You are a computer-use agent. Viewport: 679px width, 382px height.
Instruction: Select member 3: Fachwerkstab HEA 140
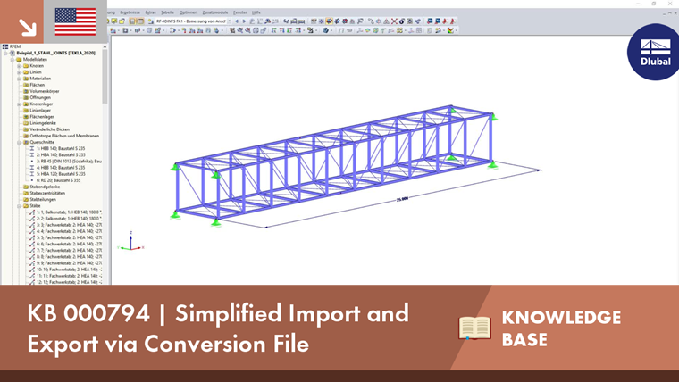point(69,225)
